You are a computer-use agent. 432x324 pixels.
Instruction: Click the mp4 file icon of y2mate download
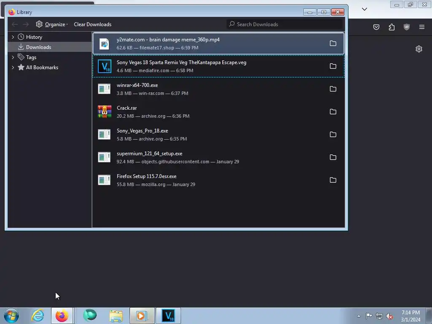105,43
